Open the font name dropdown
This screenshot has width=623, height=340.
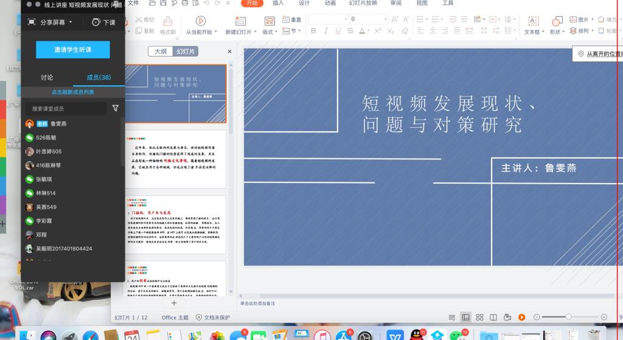(346, 19)
